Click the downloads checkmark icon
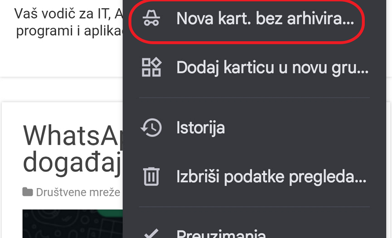Image resolution: width=392 pixels, height=238 pixels. (x=151, y=234)
